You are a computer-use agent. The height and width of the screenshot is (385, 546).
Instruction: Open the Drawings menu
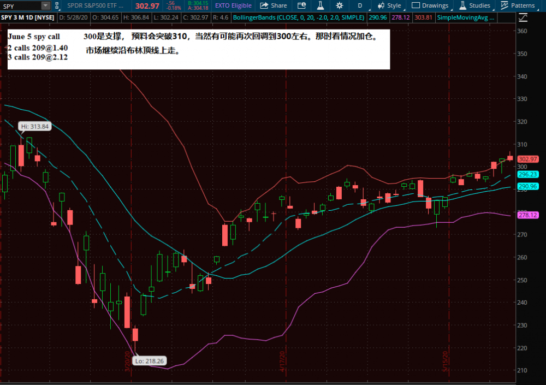430,5
